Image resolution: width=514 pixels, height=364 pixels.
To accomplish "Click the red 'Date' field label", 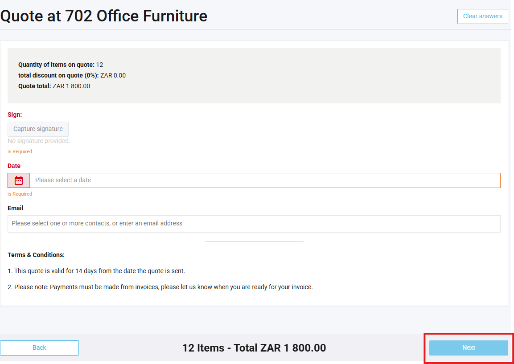I will (x=14, y=166).
